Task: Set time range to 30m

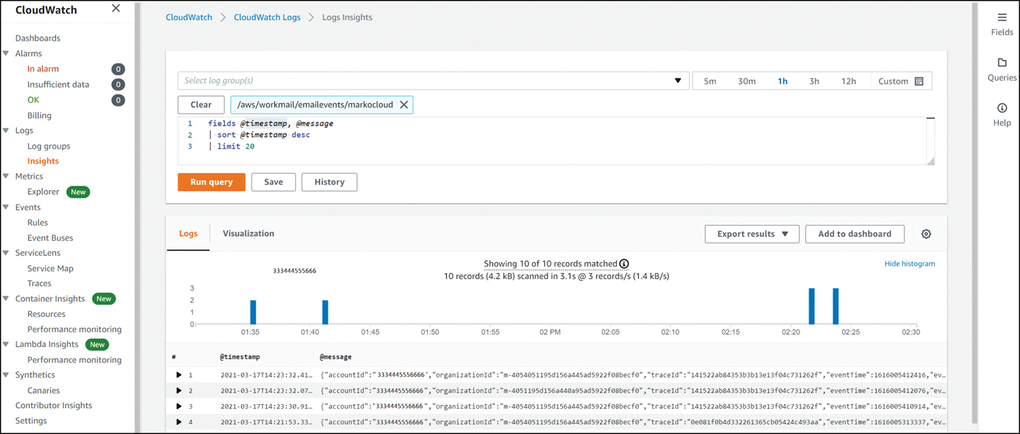Action: point(747,81)
